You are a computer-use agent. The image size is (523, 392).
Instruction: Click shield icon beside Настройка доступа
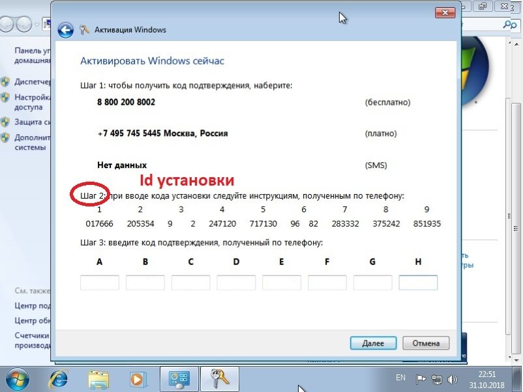5,97
